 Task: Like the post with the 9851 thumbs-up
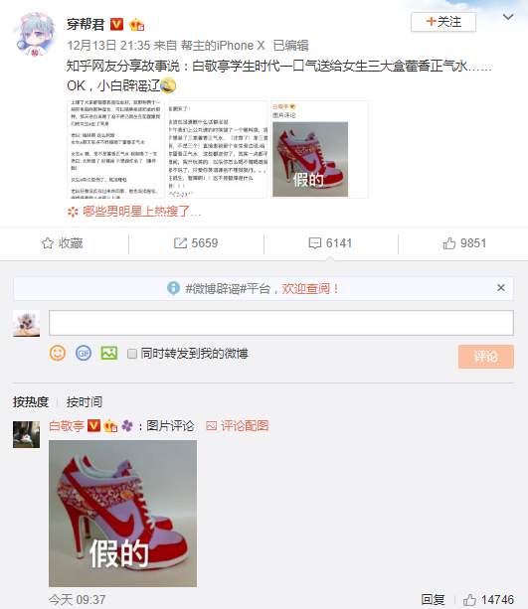tap(449, 243)
